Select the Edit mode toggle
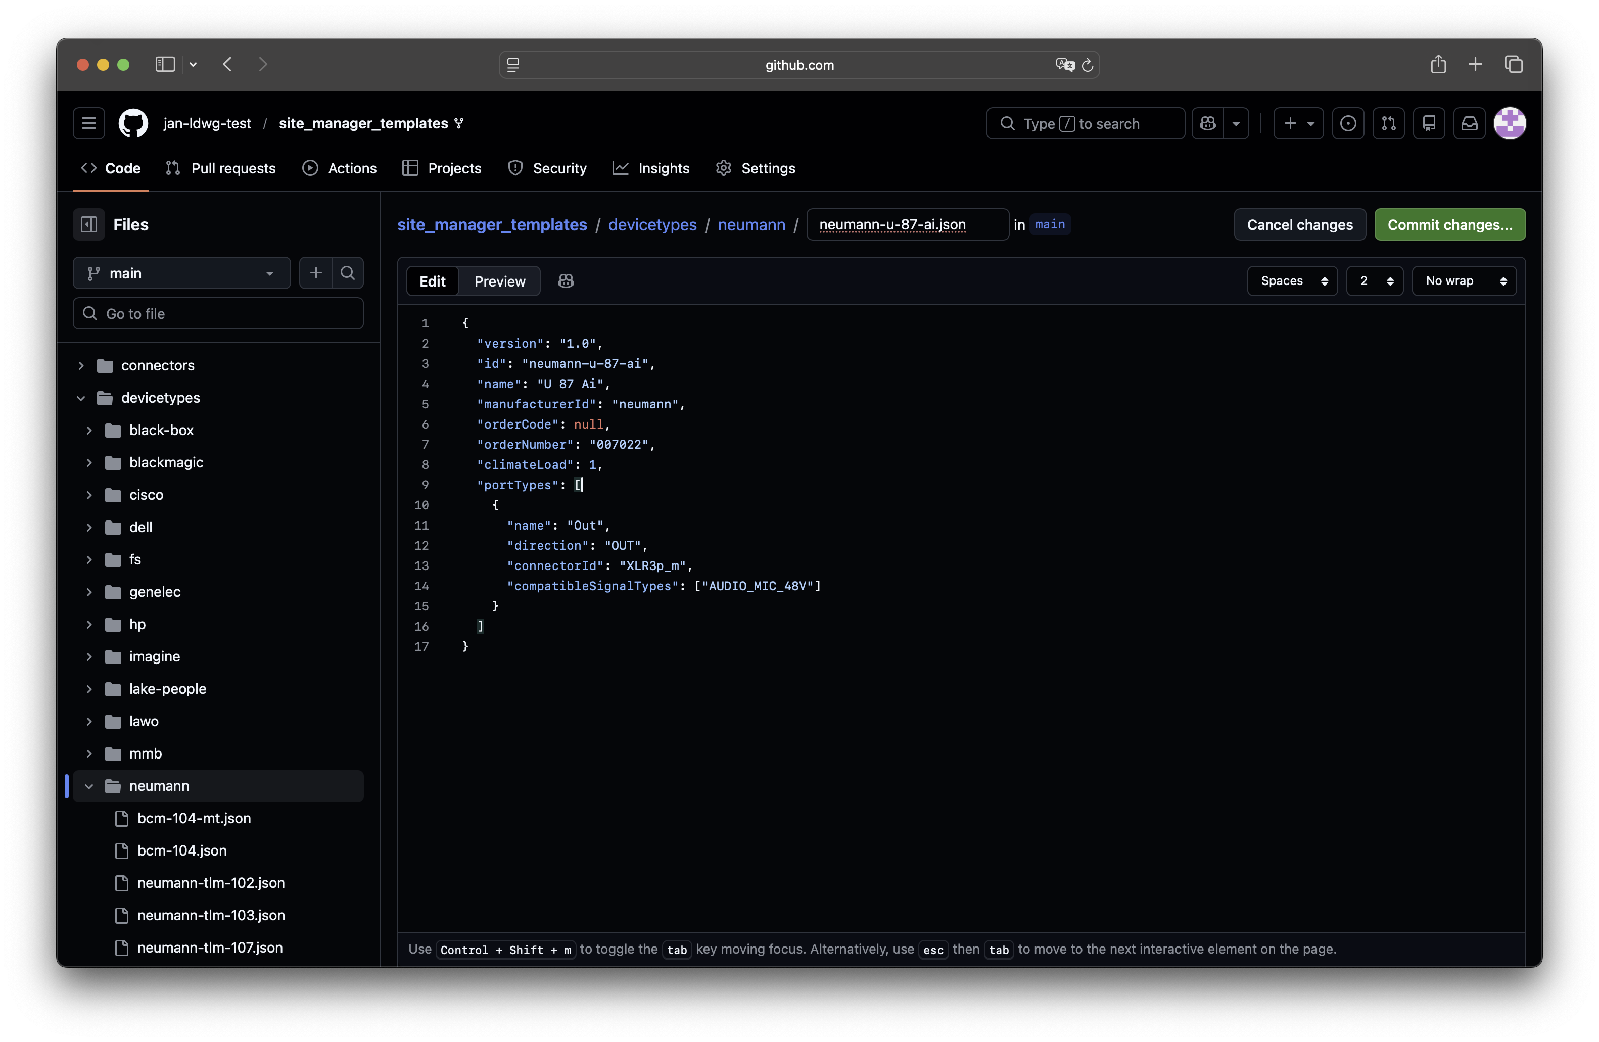The width and height of the screenshot is (1599, 1042). [432, 281]
